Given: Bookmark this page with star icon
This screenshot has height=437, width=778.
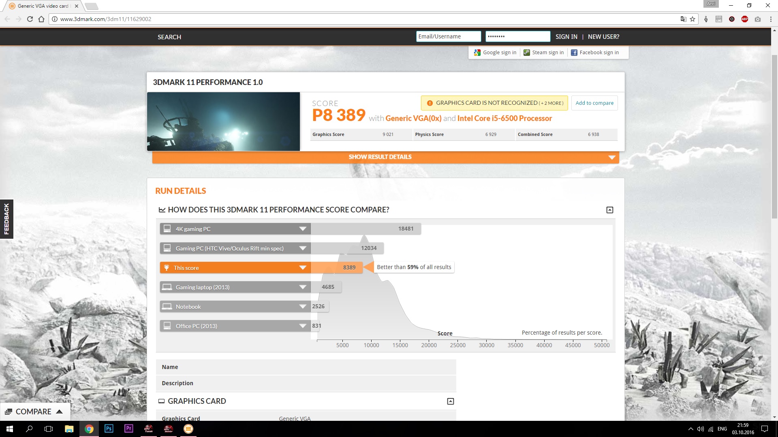Looking at the screenshot, I should [x=693, y=19].
